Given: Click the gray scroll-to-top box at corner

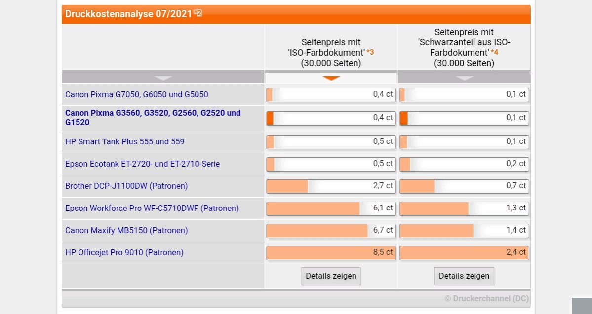Looking at the screenshot, I should coord(582,306).
